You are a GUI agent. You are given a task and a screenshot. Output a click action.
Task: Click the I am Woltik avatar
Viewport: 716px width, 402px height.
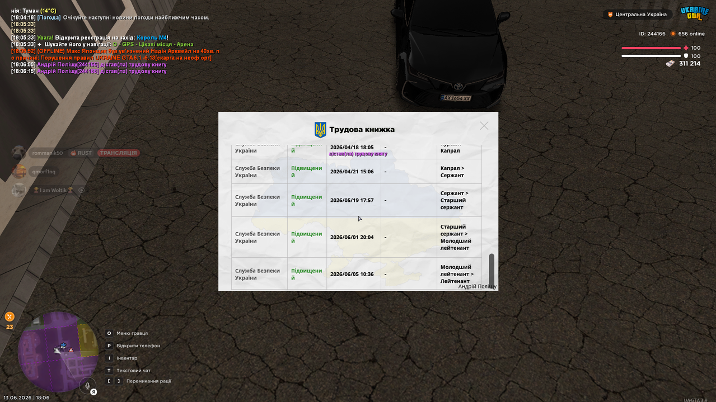(x=19, y=190)
